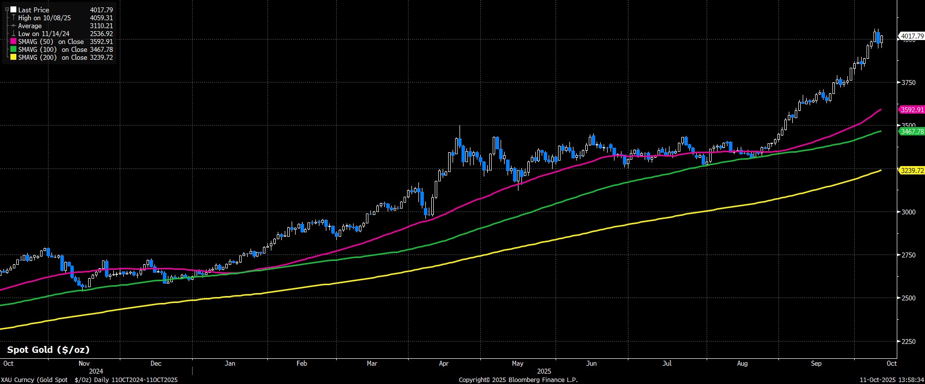The height and width of the screenshot is (384, 925).
Task: Select the magenta SMAVG (50) swatch
Action: (x=13, y=42)
